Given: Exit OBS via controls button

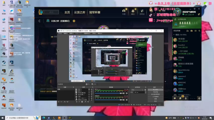Looking at the screenshot, I should 155,101.
